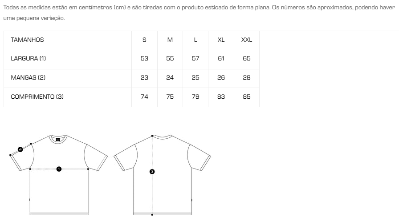Click the LARGURA (1) row label
This screenshot has height=221, width=399.
[x=28, y=58]
